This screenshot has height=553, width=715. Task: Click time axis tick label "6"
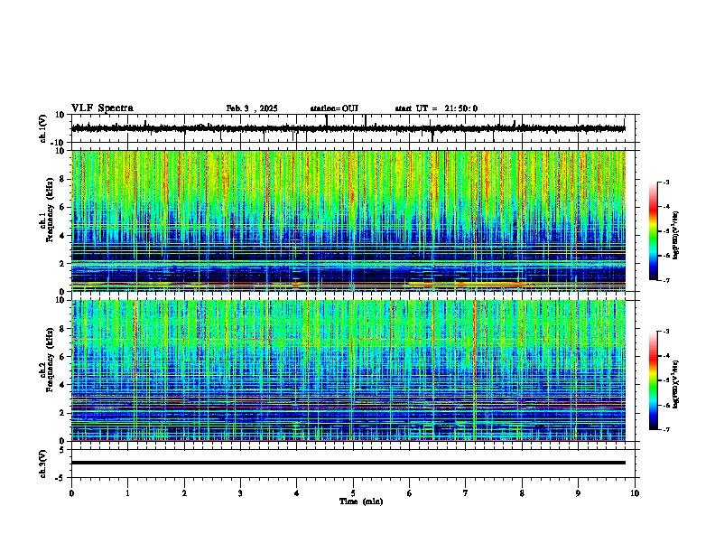pyautogui.click(x=410, y=493)
